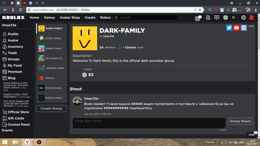Select DARK-FAMILY group in list

click(52, 28)
